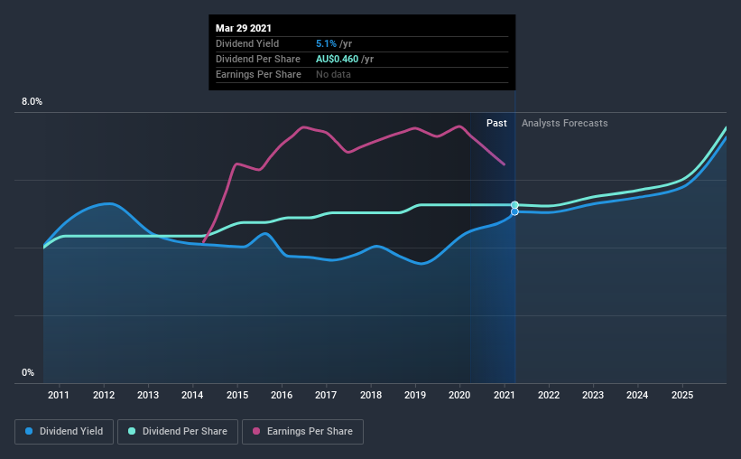Select the 2025 tick on the timeline axis
The image size is (741, 459).
click(x=682, y=395)
